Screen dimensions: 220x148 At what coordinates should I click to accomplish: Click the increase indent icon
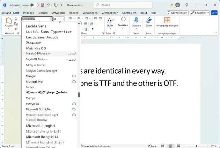click(100, 19)
